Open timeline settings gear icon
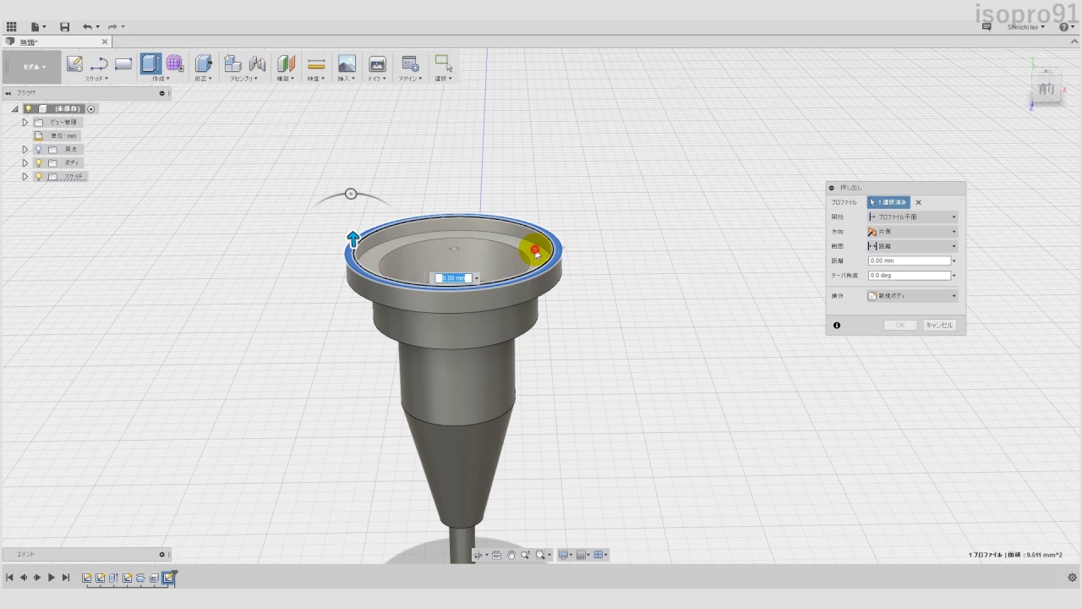1082x609 pixels. point(1072,578)
